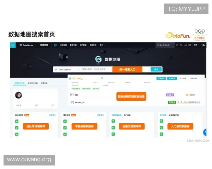Select the 近期浏览的表 tab

point(116,115)
